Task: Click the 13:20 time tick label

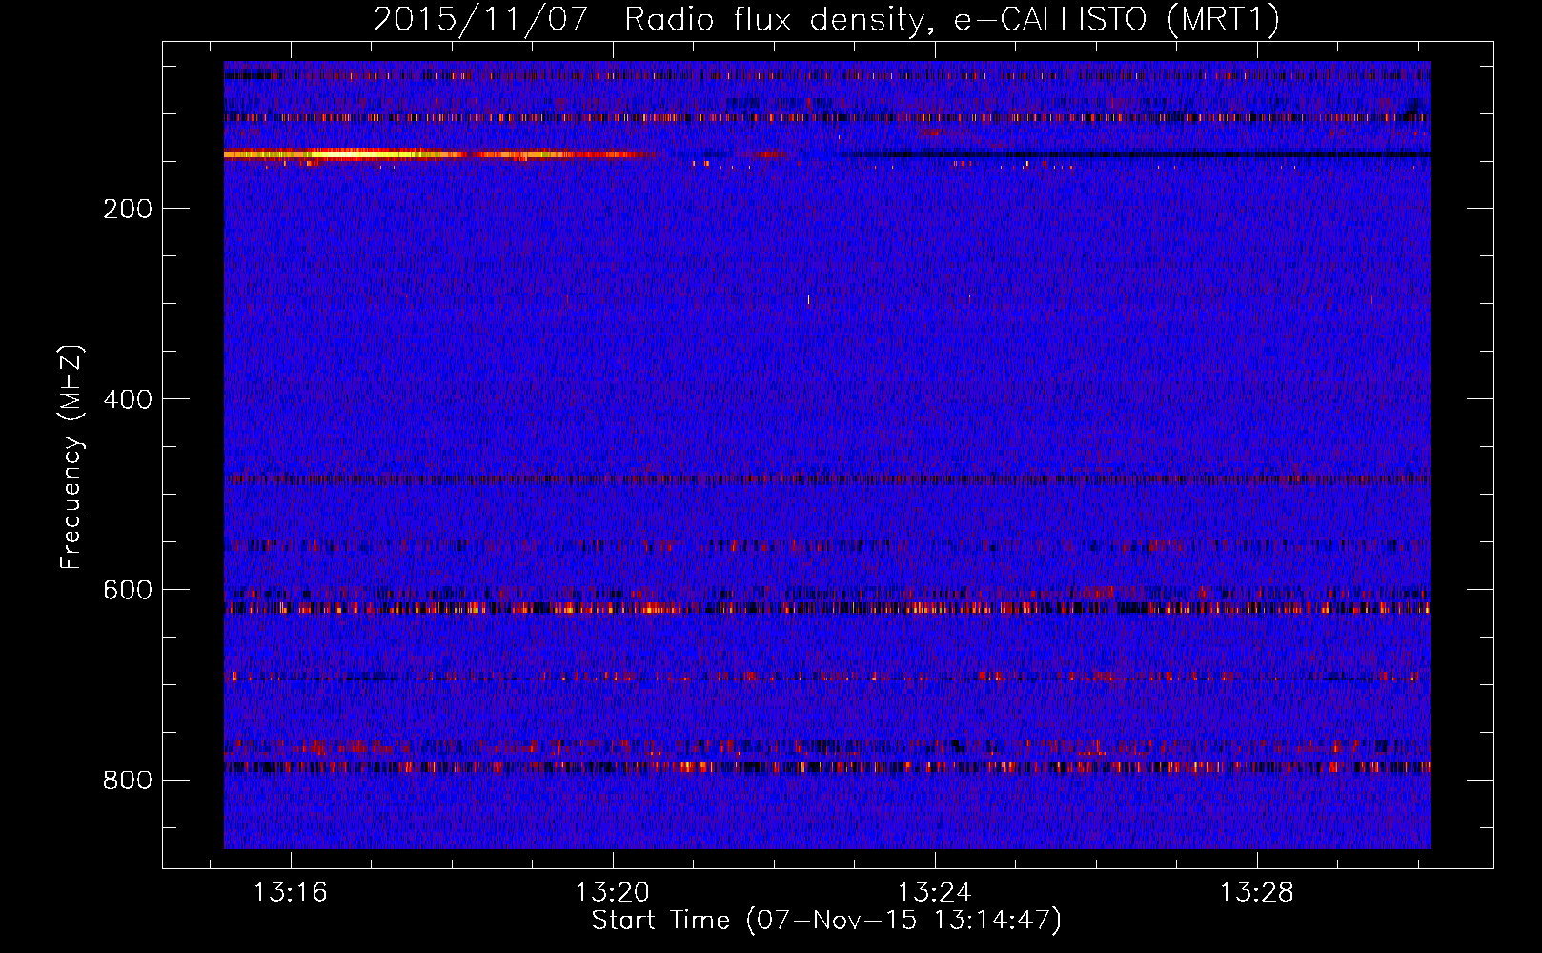Action: (x=612, y=892)
